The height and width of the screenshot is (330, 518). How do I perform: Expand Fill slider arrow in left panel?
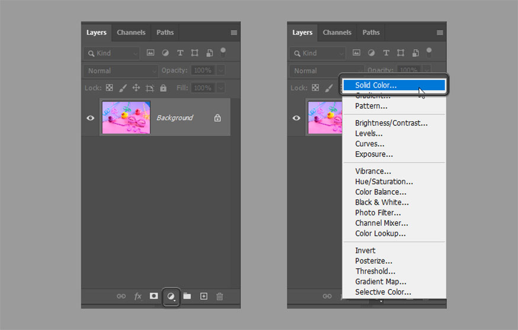pyautogui.click(x=221, y=88)
